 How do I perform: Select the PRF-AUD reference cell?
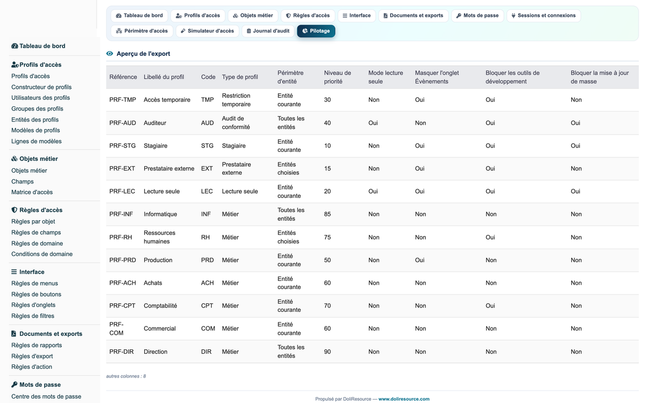coord(123,123)
